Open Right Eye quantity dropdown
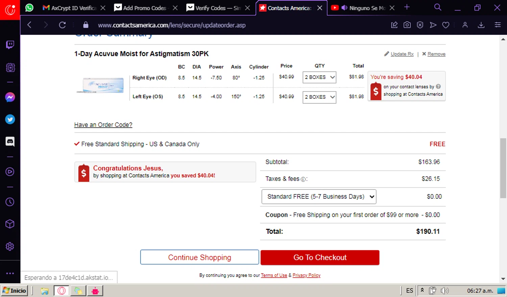The height and width of the screenshot is (297, 507). click(319, 77)
